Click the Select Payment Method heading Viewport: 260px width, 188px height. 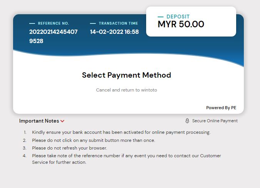point(127,75)
